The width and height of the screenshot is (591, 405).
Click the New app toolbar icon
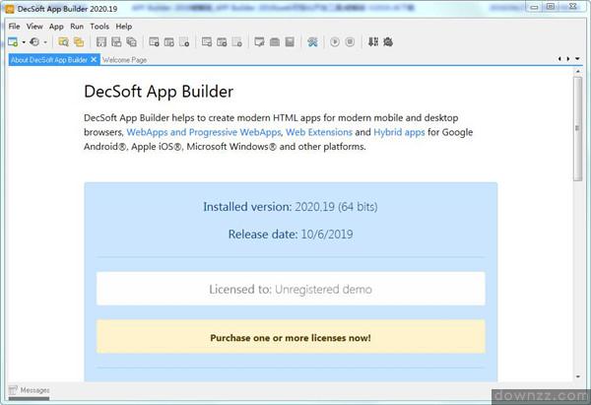13,42
